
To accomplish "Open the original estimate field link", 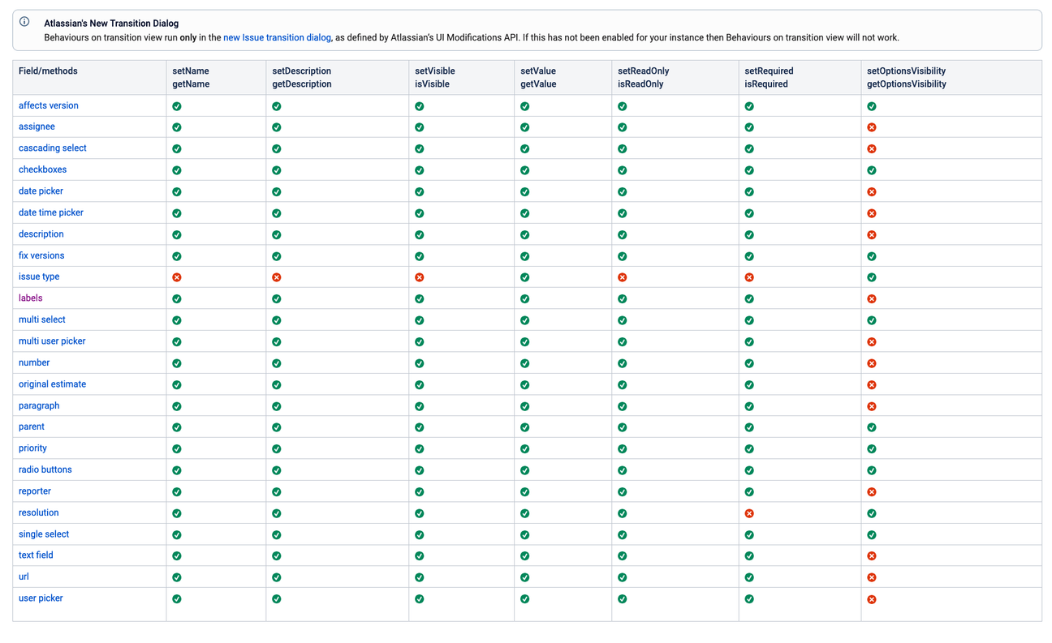I will tap(52, 384).
